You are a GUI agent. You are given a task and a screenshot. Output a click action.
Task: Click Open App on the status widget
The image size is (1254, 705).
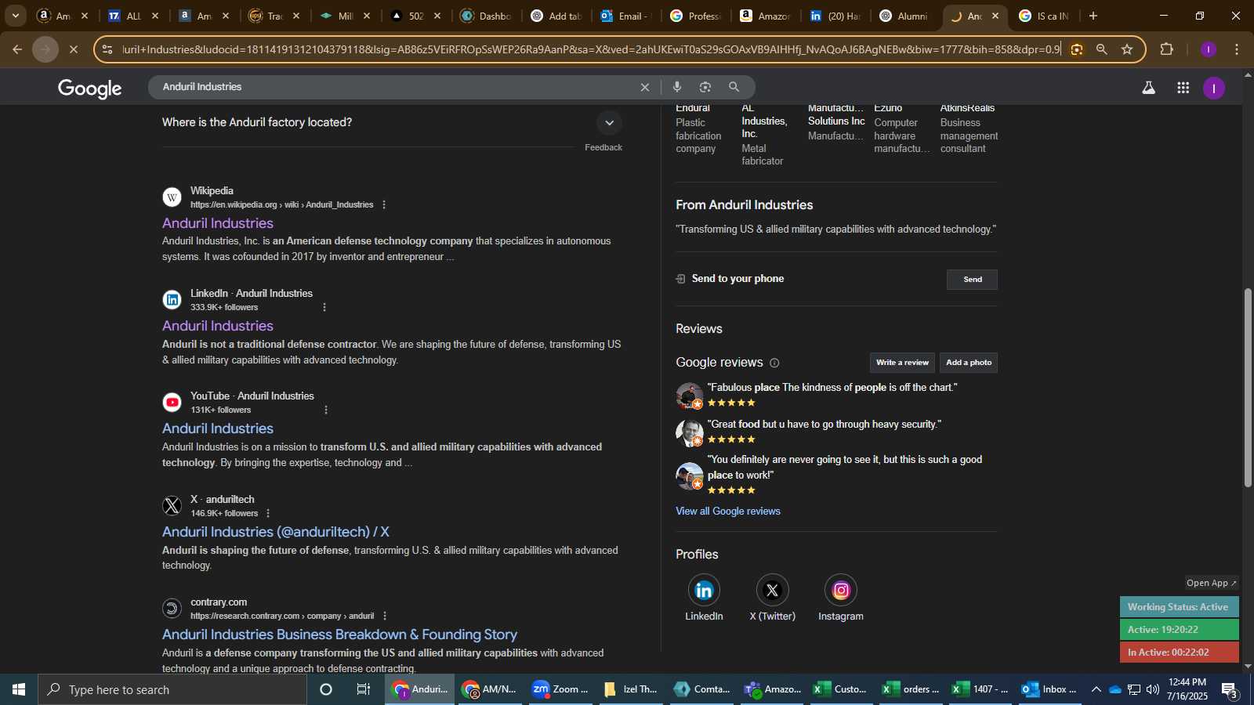[1211, 583]
